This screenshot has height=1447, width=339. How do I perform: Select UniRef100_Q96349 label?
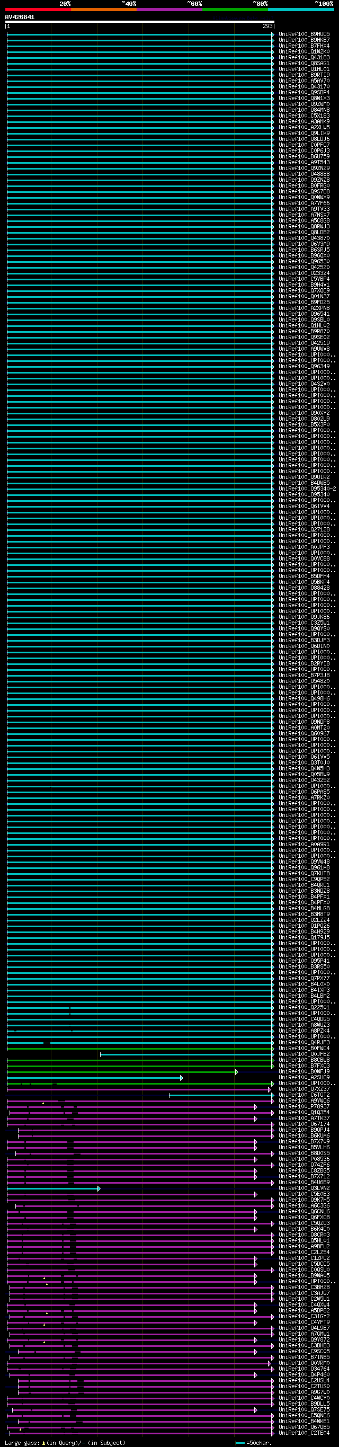pos(304,366)
